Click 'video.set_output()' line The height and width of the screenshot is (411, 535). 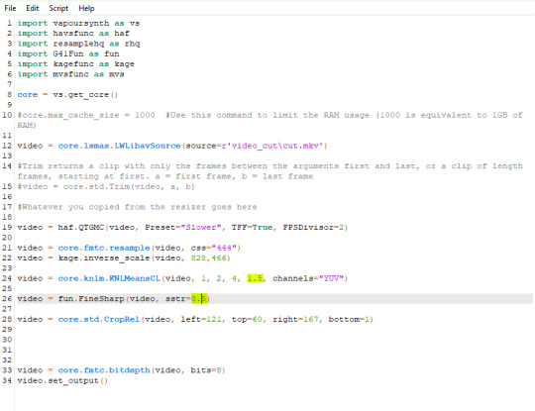click(x=62, y=380)
